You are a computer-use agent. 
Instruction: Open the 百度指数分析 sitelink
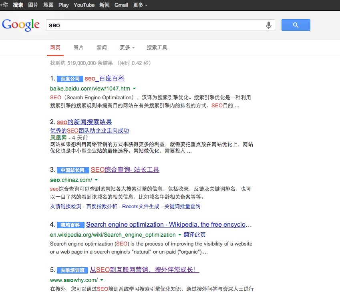[x=101, y=206]
